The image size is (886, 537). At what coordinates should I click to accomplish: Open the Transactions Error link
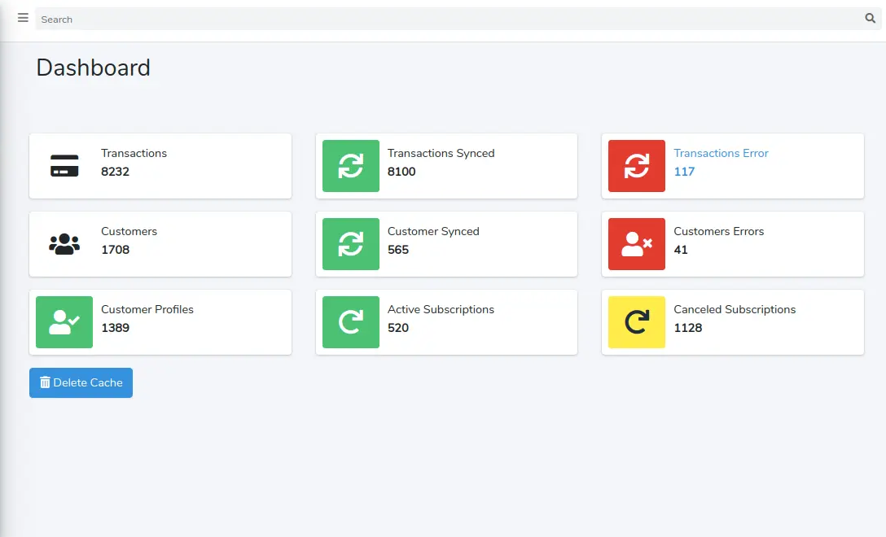[721, 153]
